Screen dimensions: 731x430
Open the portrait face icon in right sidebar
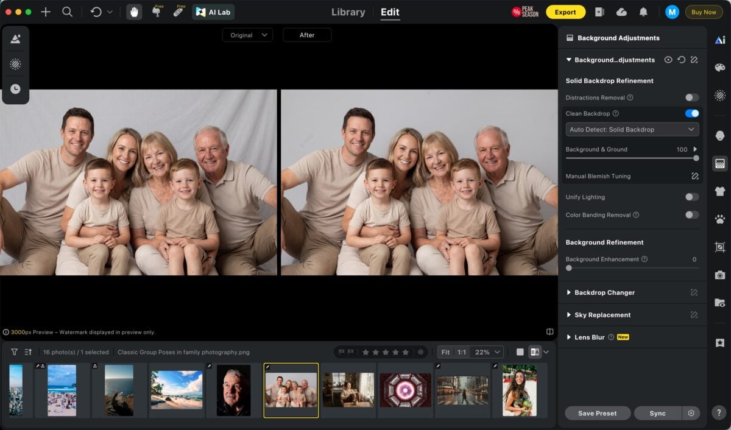pos(720,135)
